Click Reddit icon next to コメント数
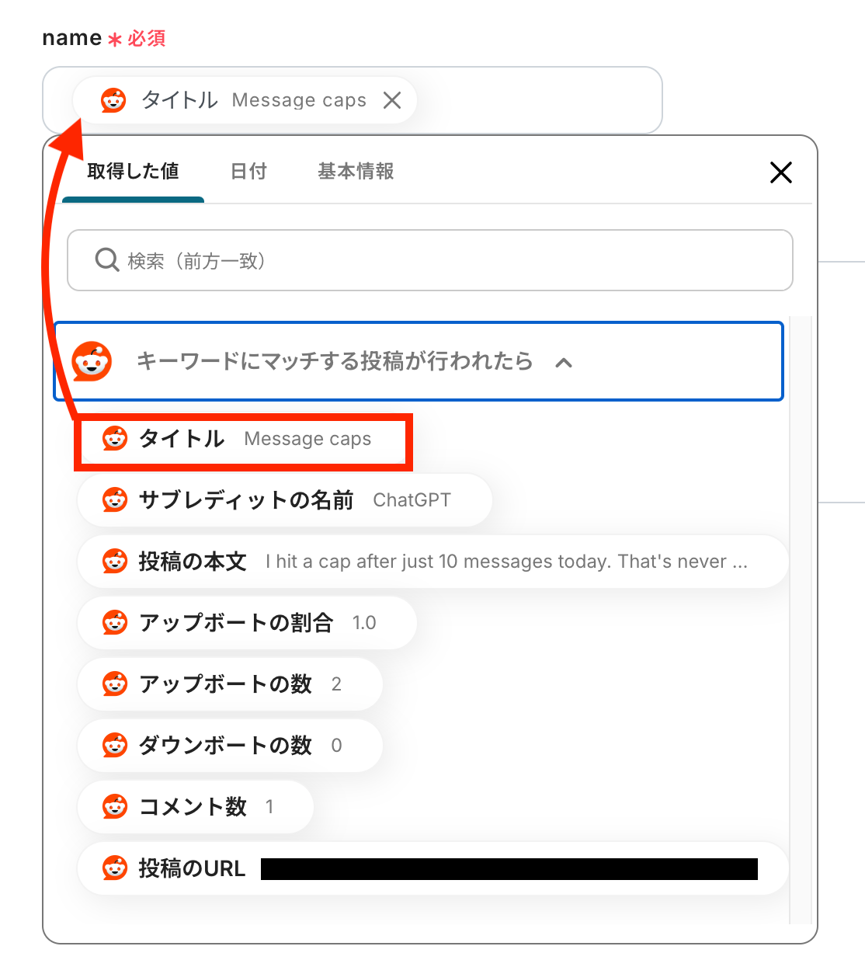Image resolution: width=865 pixels, height=974 pixels. click(x=115, y=807)
